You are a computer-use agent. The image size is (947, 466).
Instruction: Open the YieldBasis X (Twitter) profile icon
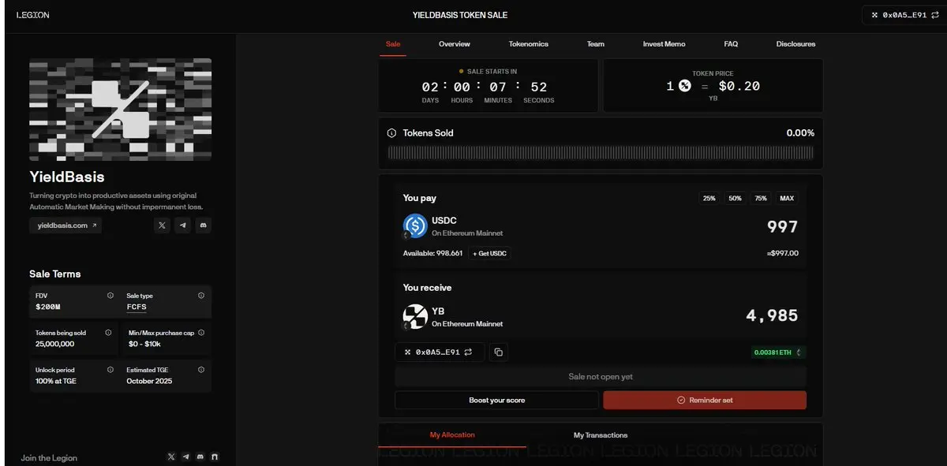[163, 226]
